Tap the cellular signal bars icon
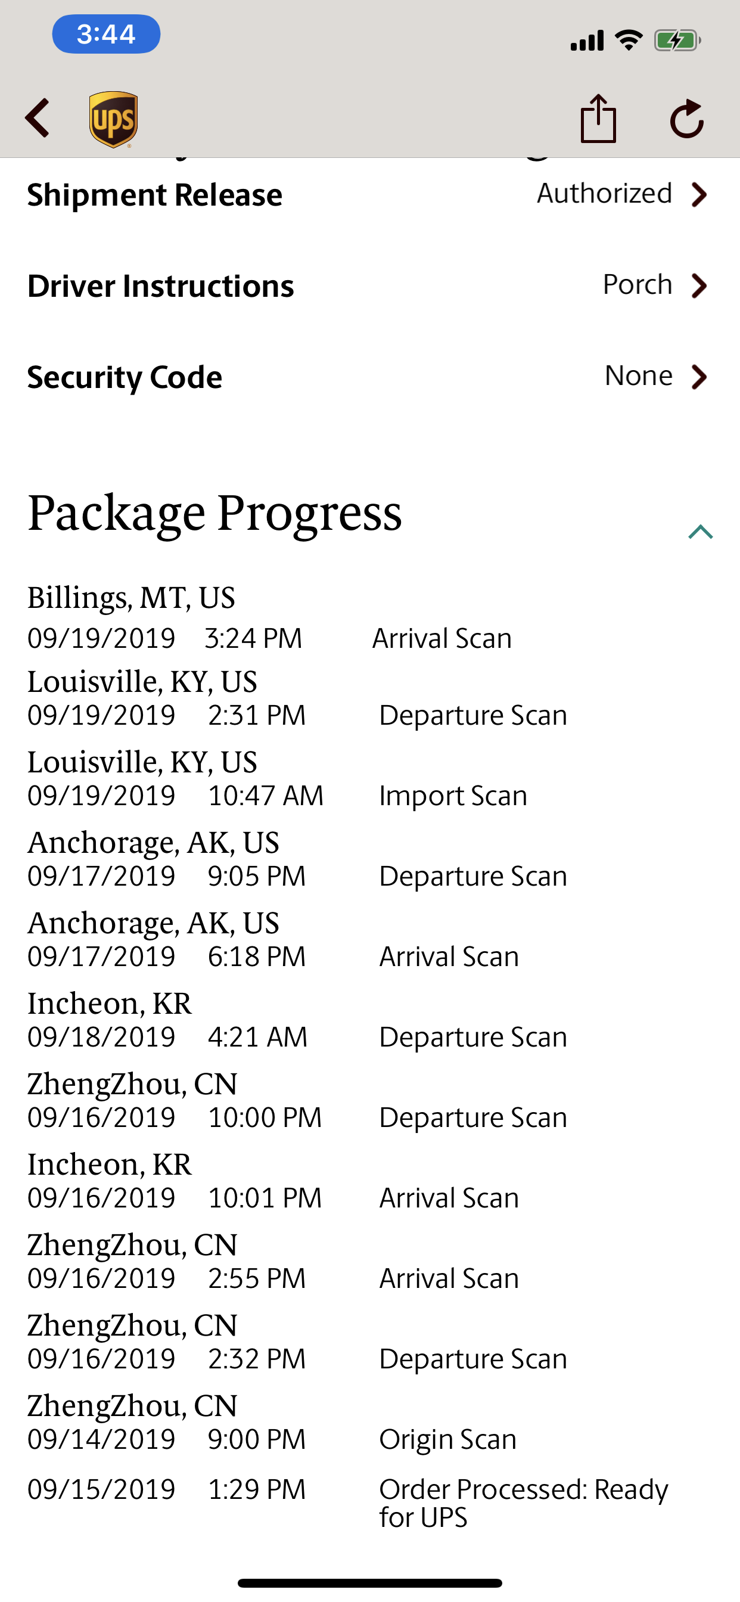740x1602 pixels. (587, 41)
